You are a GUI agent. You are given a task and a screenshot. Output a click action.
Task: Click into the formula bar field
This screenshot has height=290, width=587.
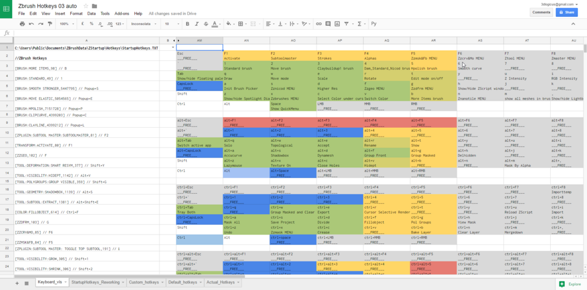click(300, 33)
